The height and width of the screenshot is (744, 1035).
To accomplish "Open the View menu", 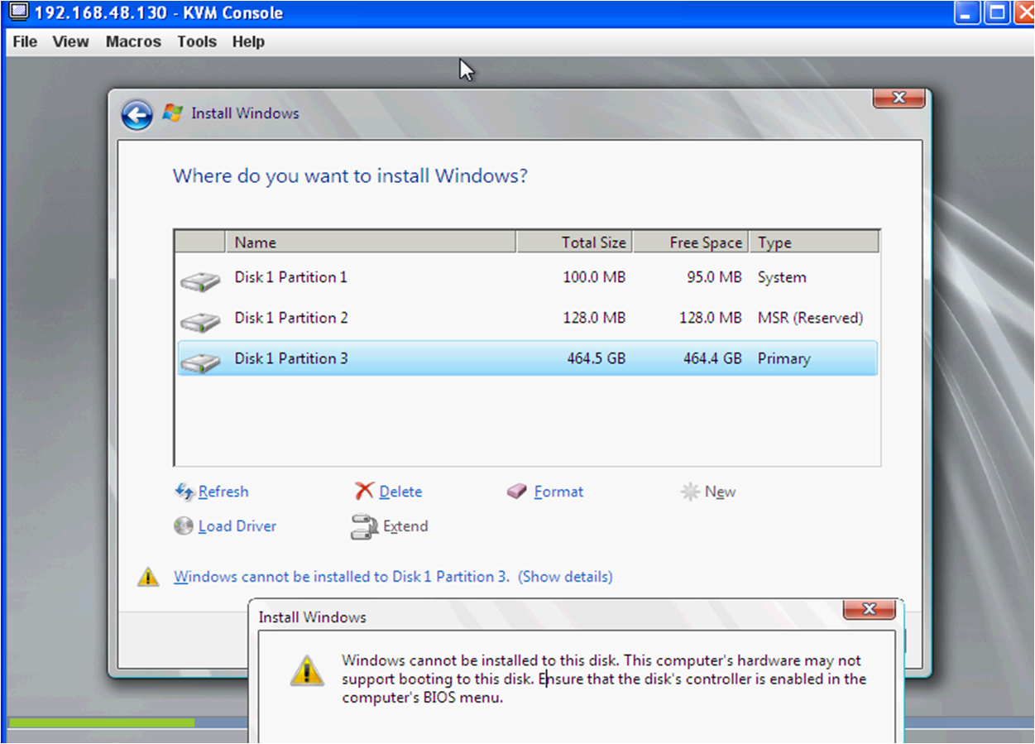I will coord(70,41).
